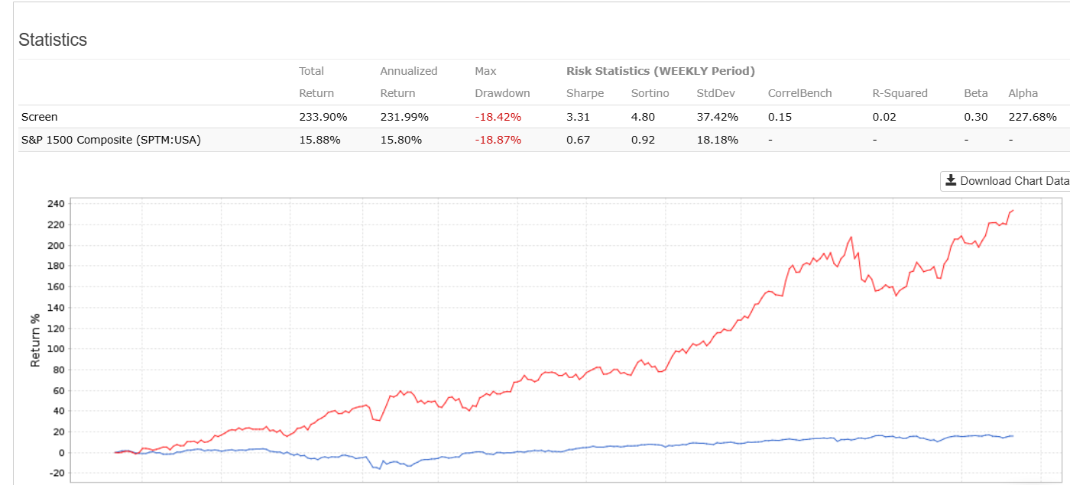Click the Sharpe column header
This screenshot has height=485, width=1070.
[x=585, y=93]
